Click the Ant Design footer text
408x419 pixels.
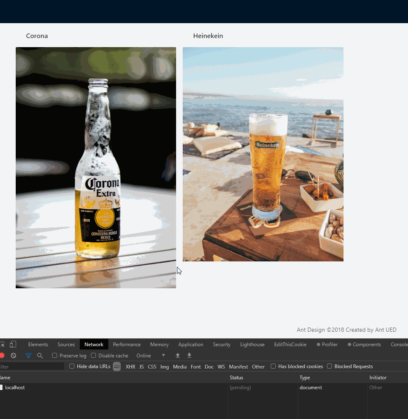tap(346, 330)
